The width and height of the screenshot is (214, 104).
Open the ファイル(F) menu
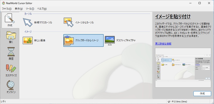[x=7, y=9]
